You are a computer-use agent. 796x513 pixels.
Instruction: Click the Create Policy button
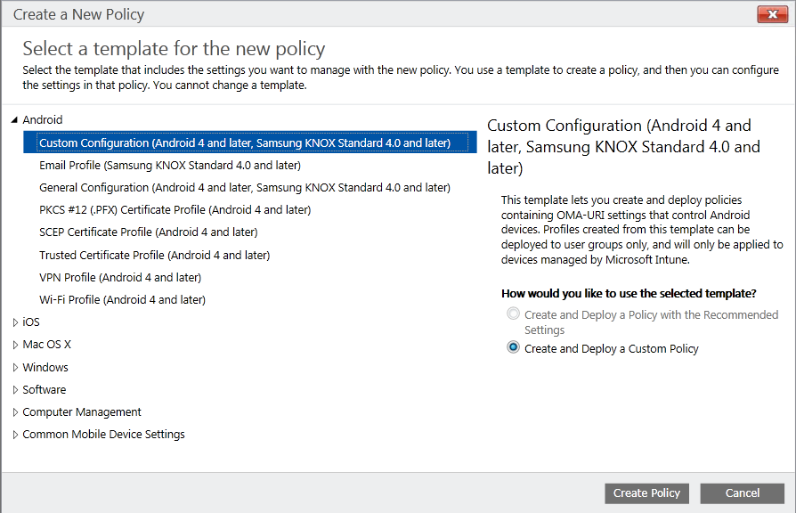[x=646, y=493]
